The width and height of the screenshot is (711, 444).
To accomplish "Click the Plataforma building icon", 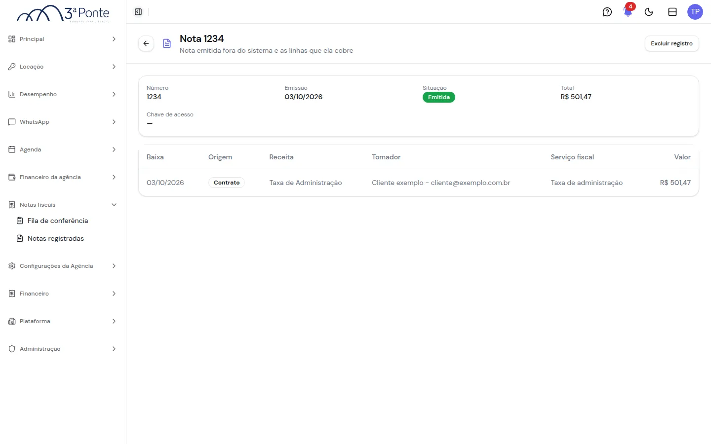I will point(12,321).
